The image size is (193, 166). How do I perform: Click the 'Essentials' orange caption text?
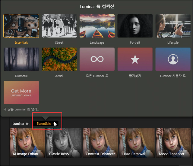coord(21,42)
